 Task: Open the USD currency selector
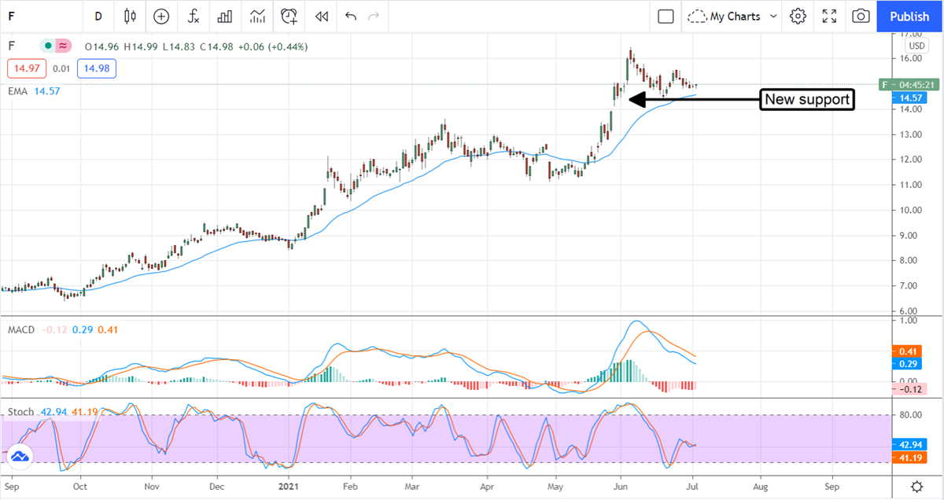pyautogui.click(x=916, y=46)
